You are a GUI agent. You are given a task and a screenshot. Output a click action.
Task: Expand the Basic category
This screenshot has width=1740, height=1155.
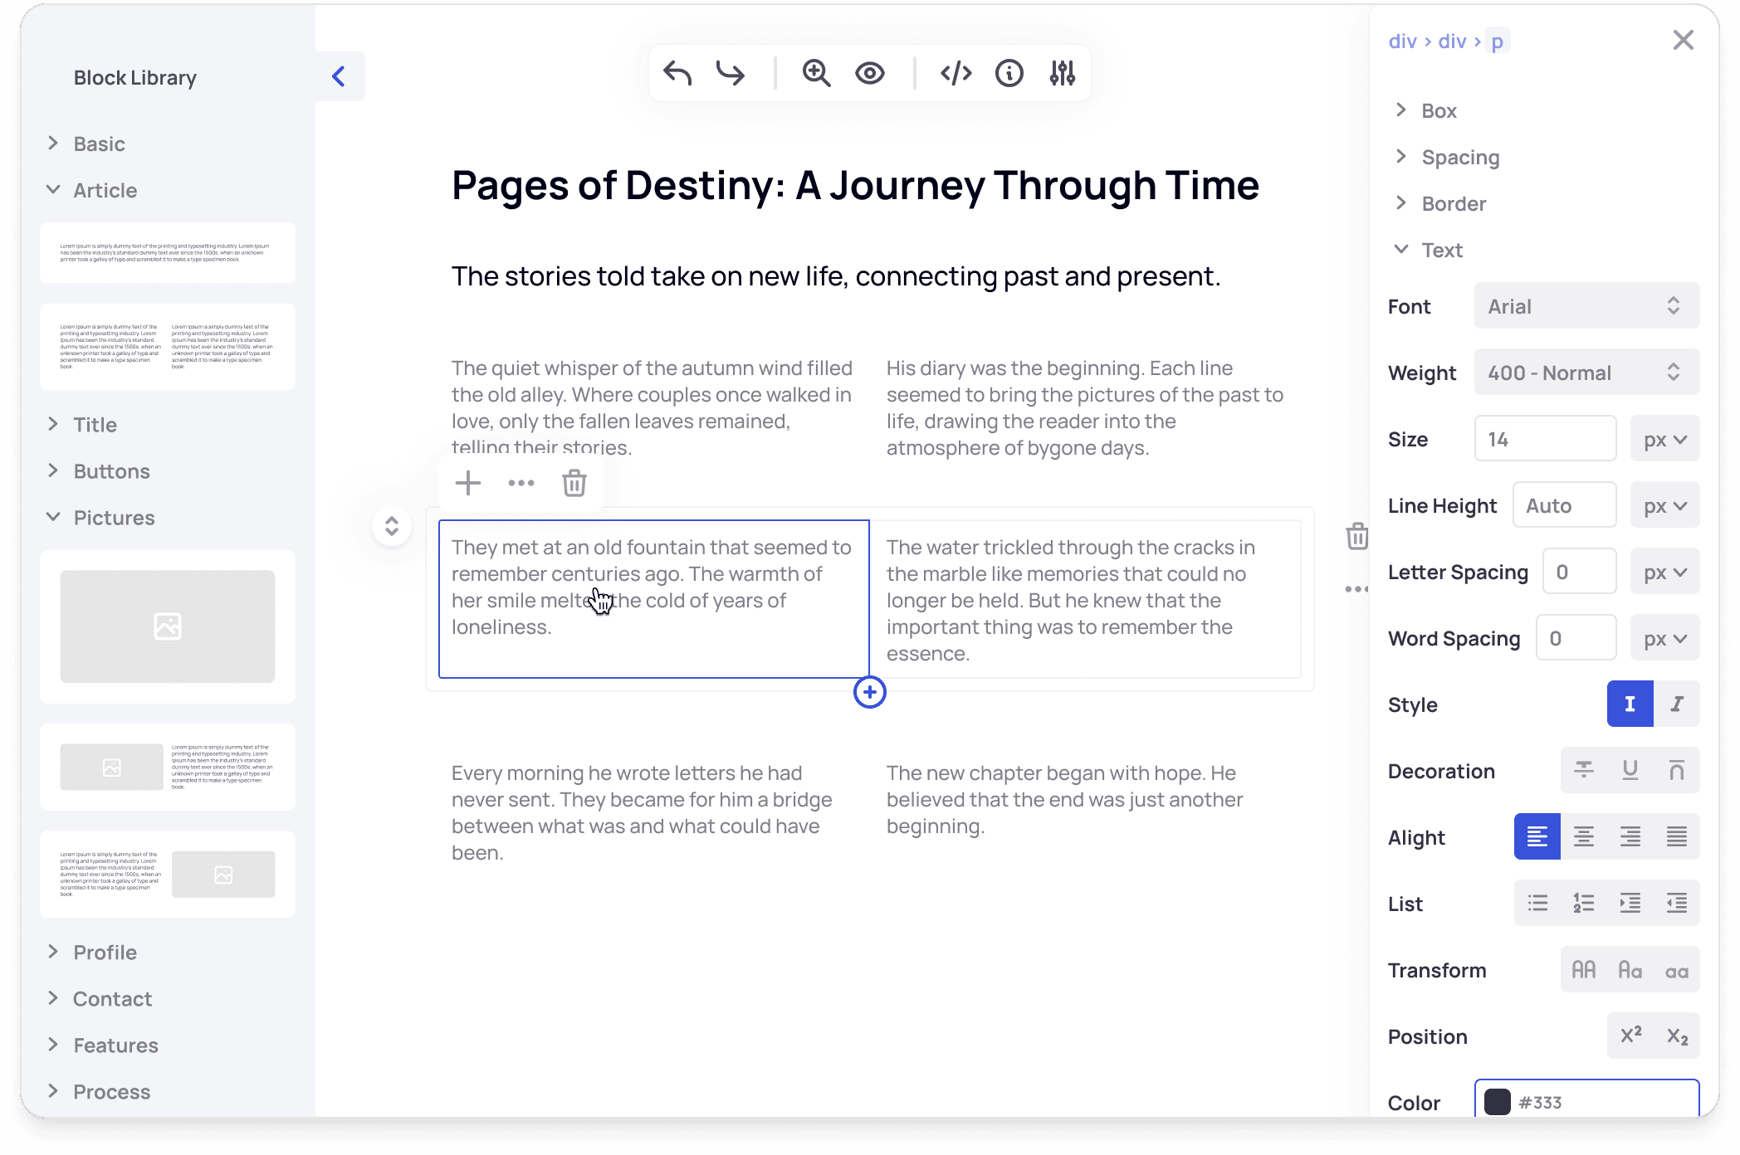(86, 144)
